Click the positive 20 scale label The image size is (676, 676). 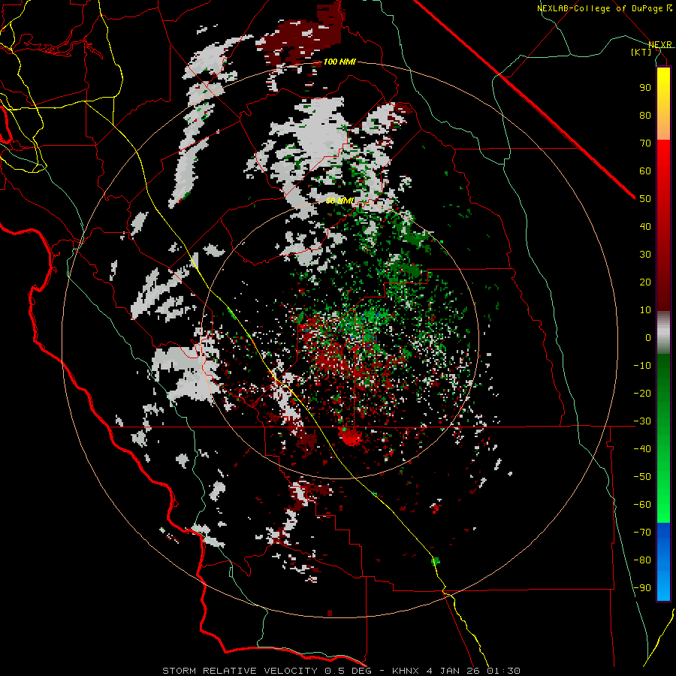tap(645, 282)
